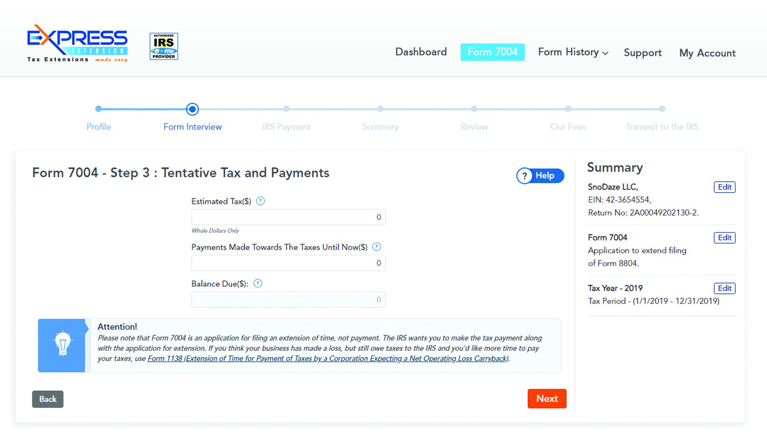Click the Authorized IRS e-file Provider badge

[x=163, y=46]
